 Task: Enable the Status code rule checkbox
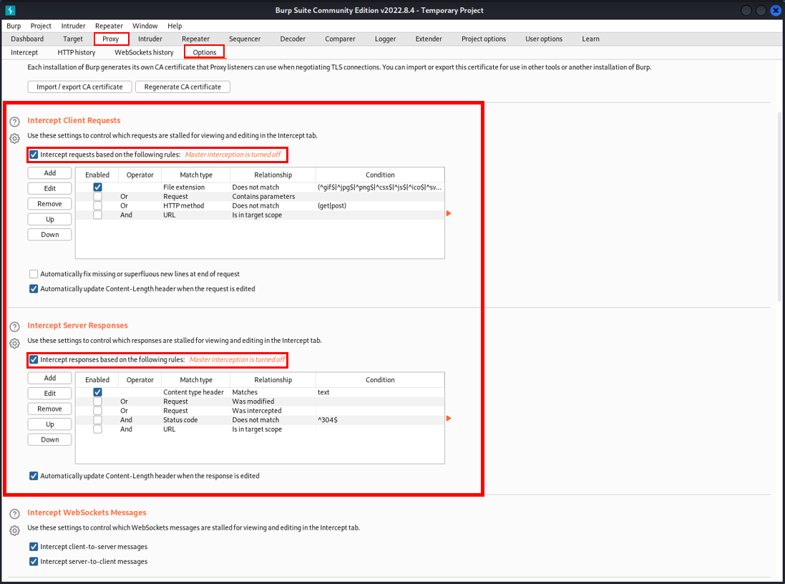pos(97,419)
